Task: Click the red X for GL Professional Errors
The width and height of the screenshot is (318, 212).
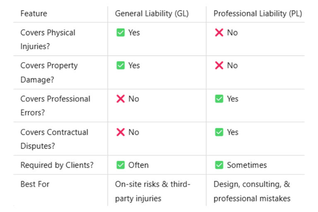Action: pos(120,99)
